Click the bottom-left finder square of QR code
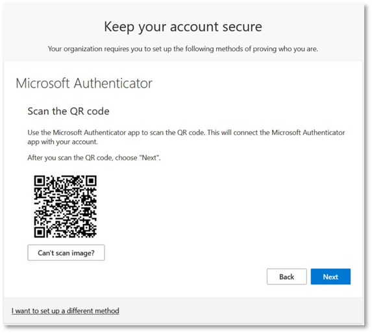The image size is (372, 333). tap(40, 232)
